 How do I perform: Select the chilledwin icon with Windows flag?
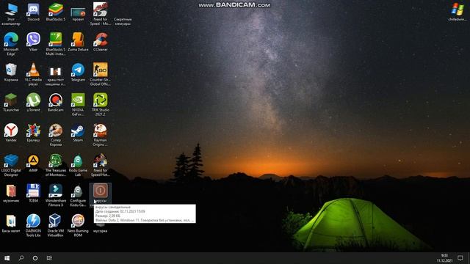(457, 12)
